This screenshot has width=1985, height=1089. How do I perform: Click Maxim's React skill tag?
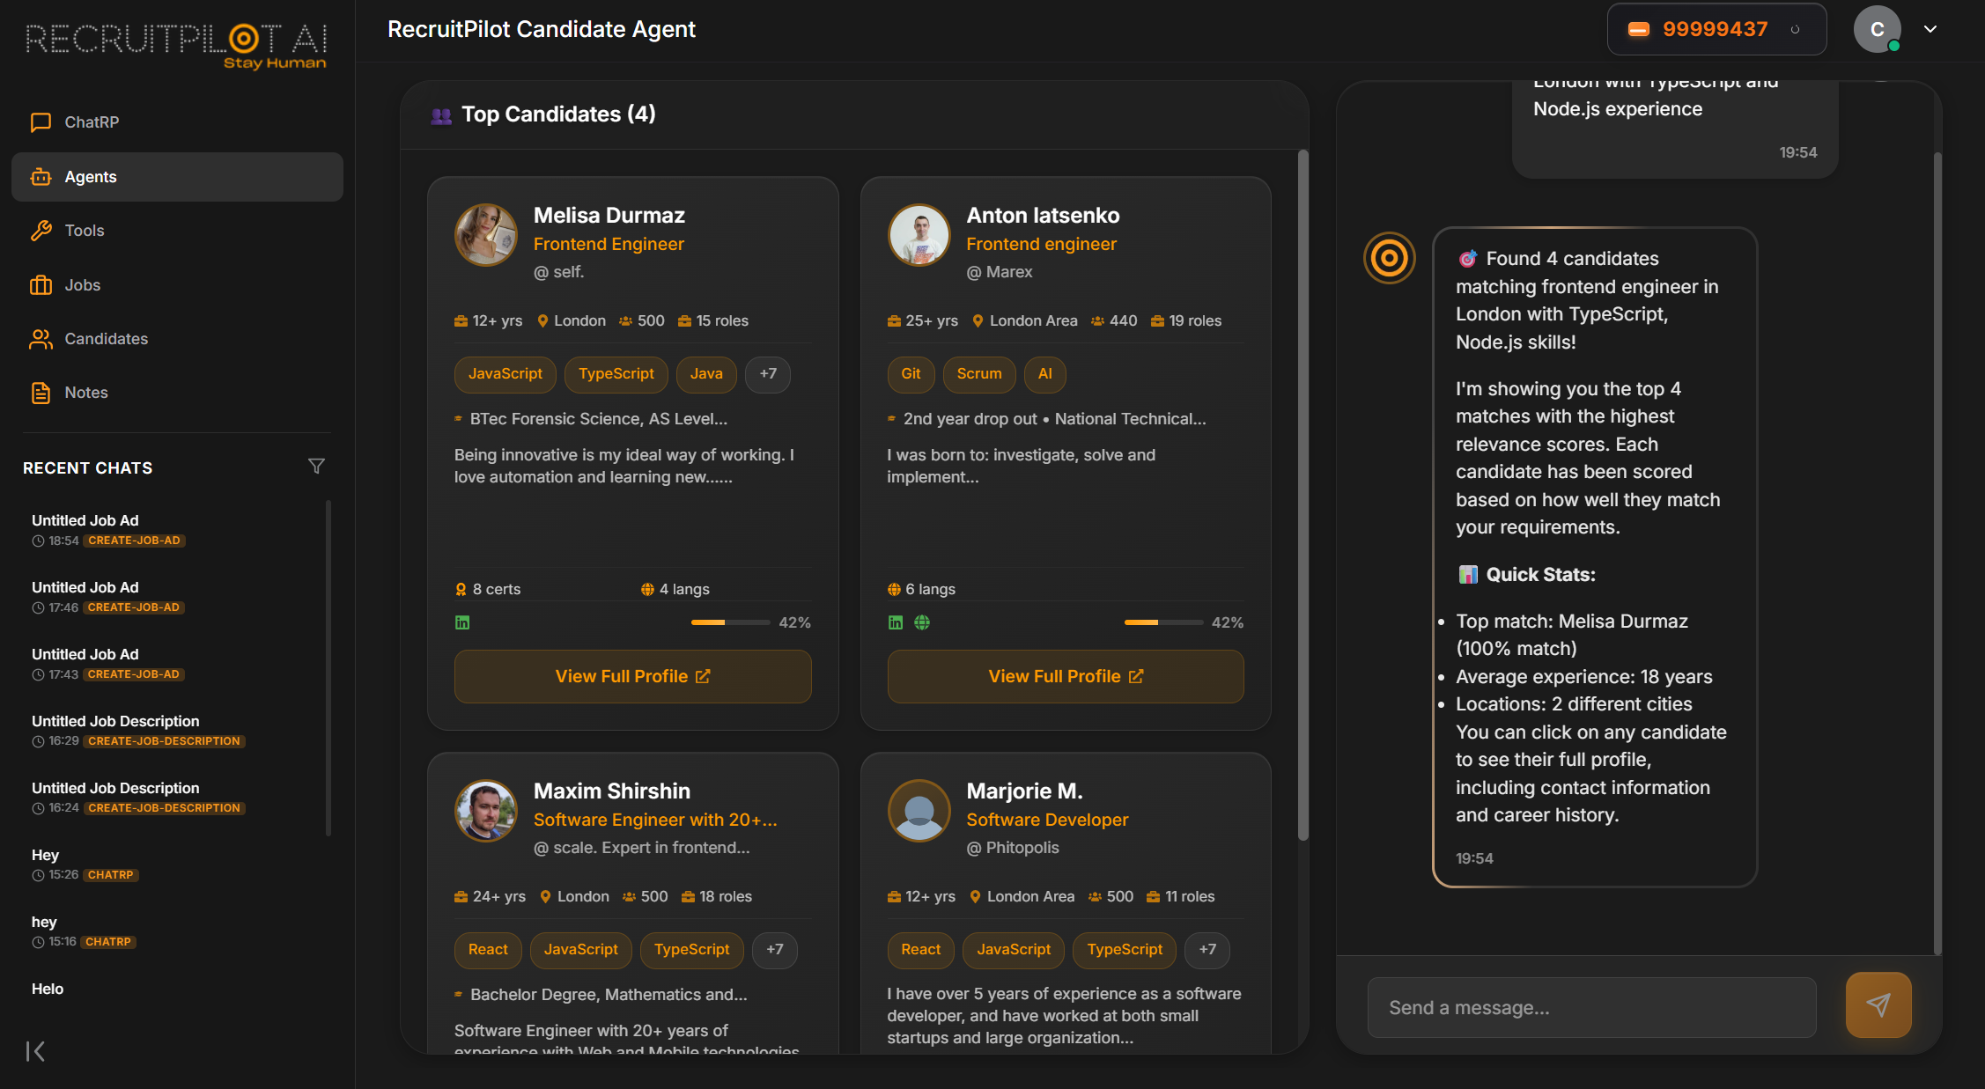[488, 950]
